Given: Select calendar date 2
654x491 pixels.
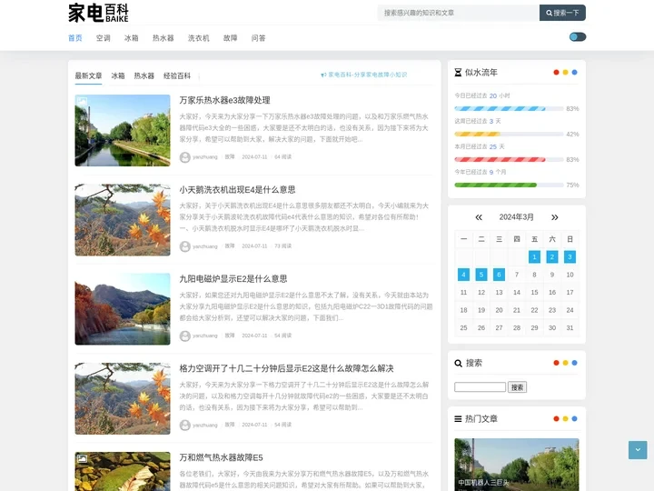Looking at the screenshot, I should [x=552, y=256].
